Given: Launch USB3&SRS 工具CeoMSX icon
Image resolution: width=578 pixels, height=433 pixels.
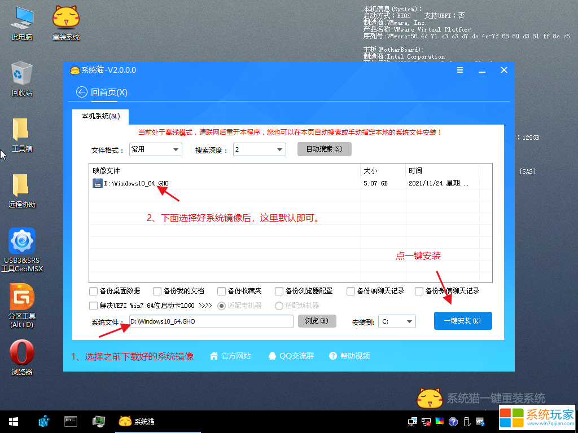Looking at the screenshot, I should click(x=22, y=250).
